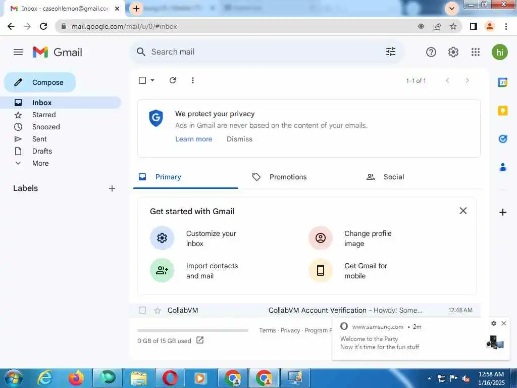Open Google Tasks side panel icon
The width and height of the screenshot is (517, 388).
click(x=502, y=139)
